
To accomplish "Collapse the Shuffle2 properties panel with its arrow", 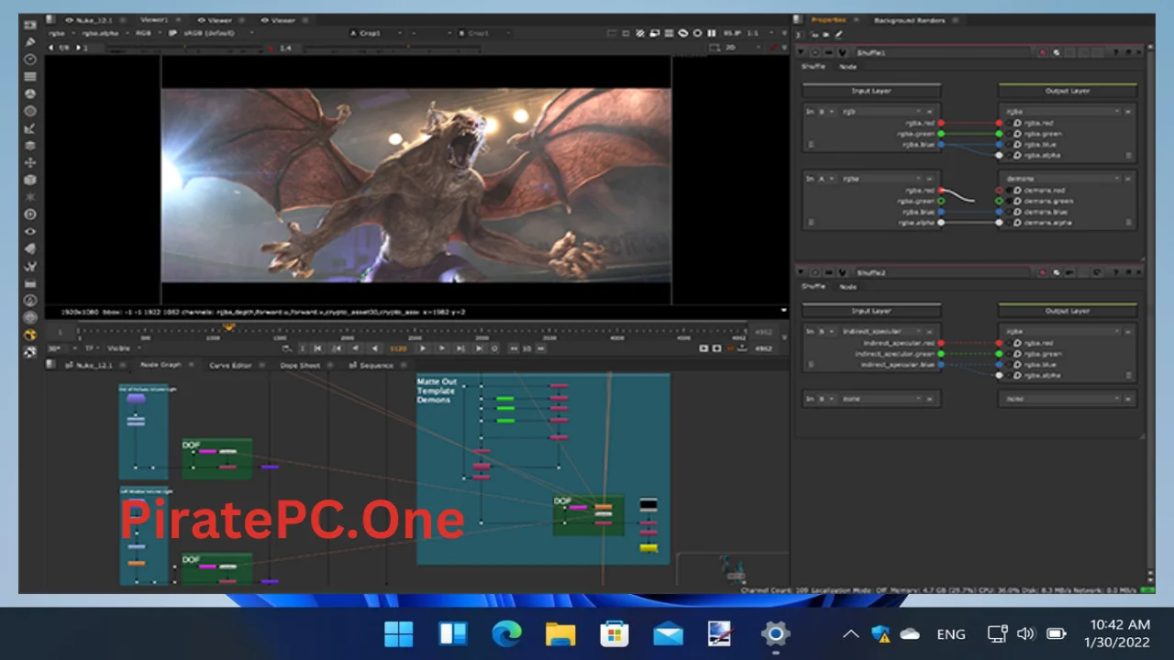I will (x=802, y=273).
